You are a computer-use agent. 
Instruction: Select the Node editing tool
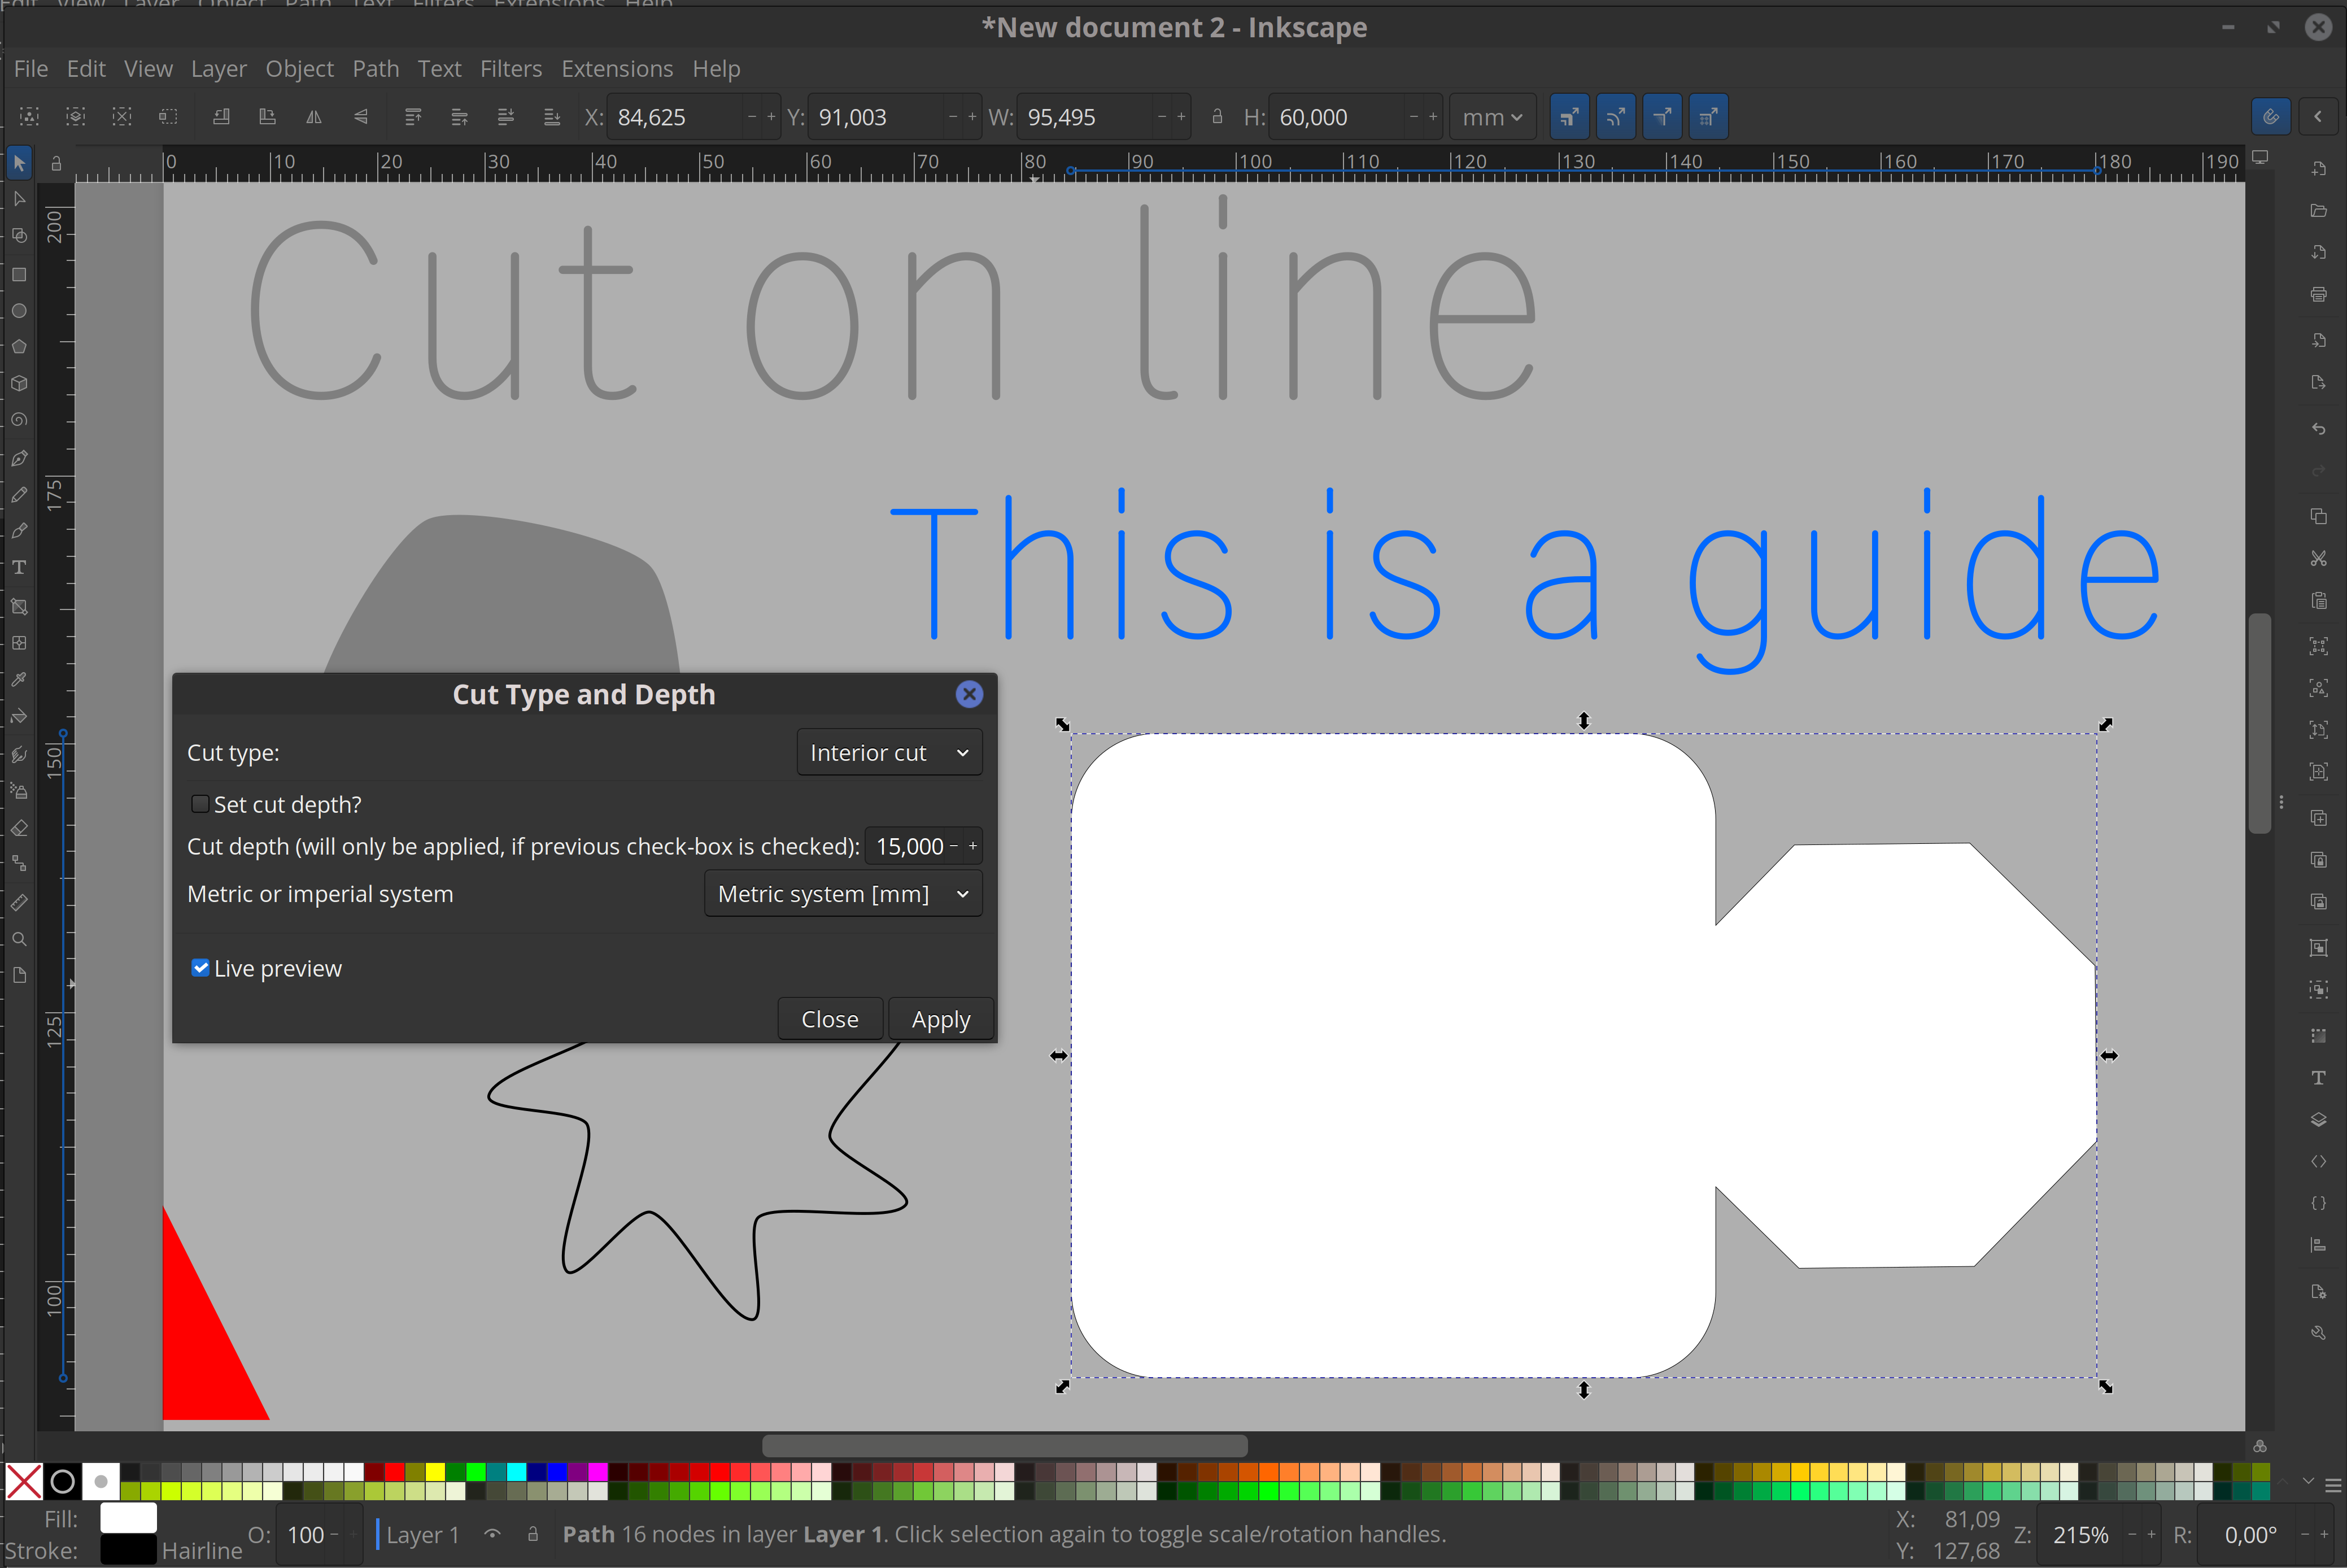coord(19,199)
